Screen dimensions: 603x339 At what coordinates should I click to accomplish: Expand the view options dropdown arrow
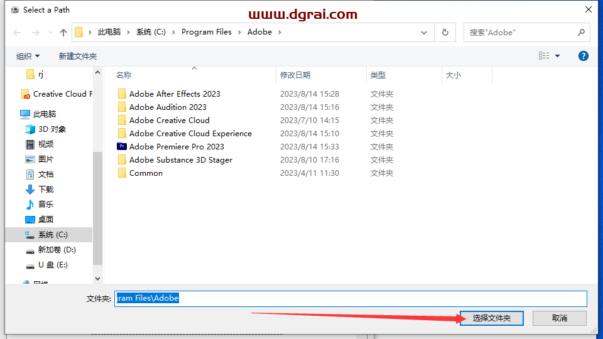coord(557,56)
